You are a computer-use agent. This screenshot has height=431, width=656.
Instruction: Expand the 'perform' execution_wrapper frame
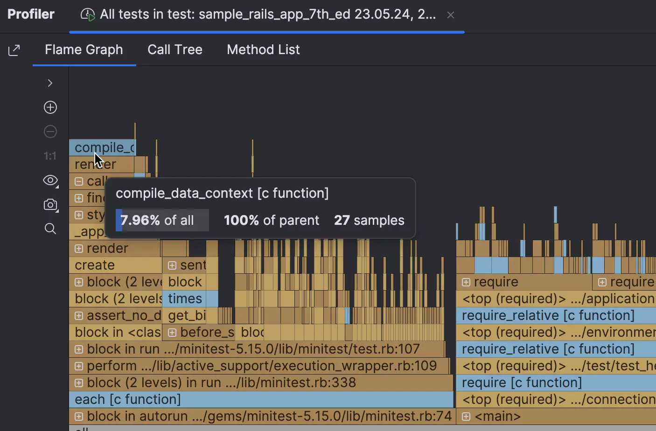[79, 366]
